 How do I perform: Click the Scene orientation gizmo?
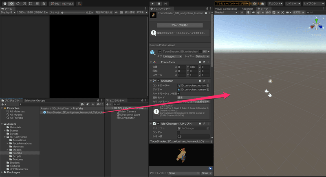pyautogui.click(x=317, y=25)
